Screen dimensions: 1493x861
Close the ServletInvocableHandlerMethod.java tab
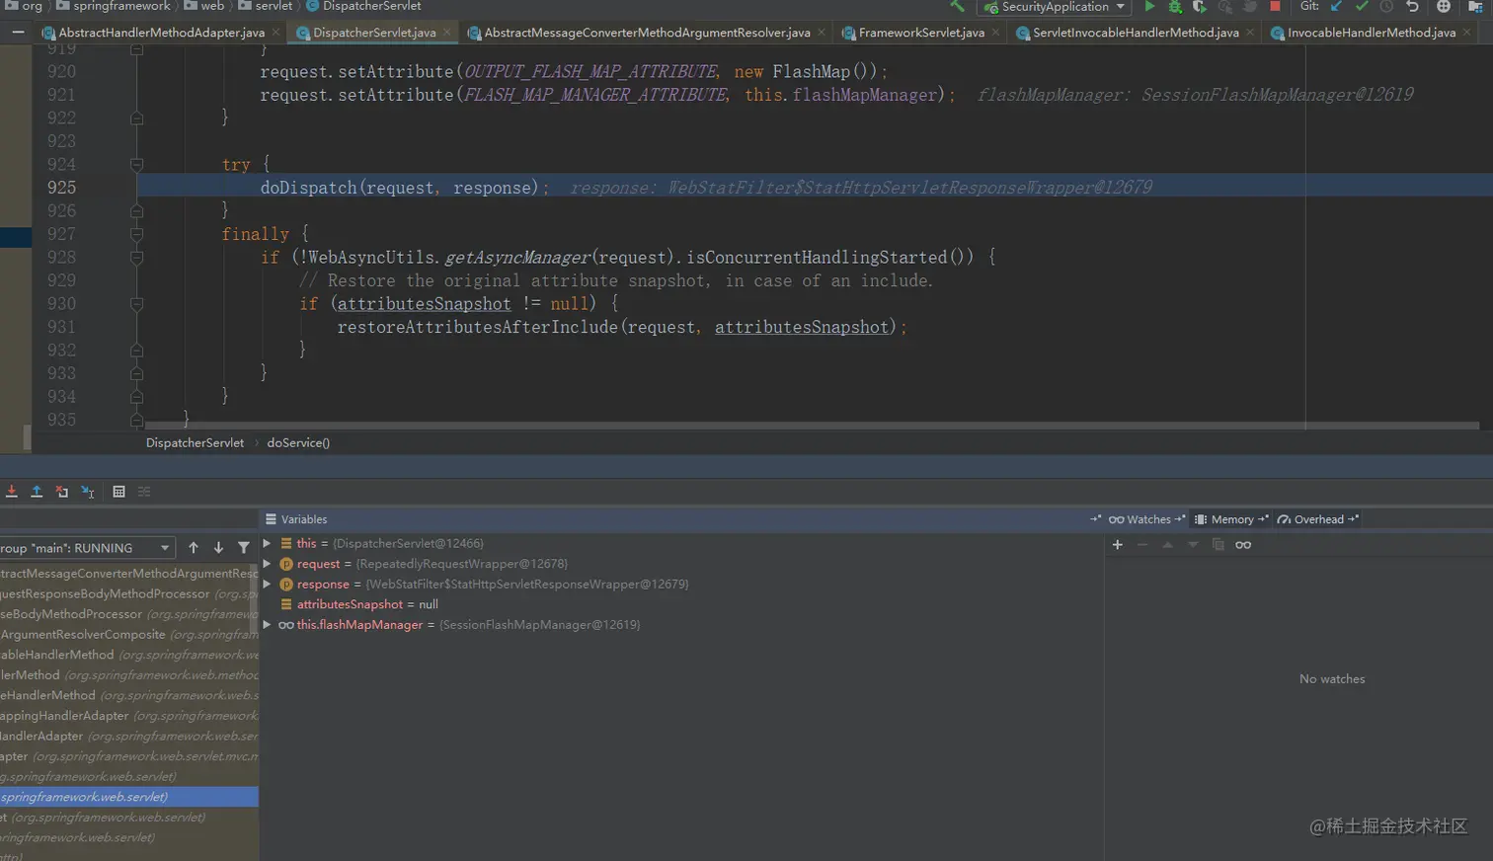point(1250,33)
